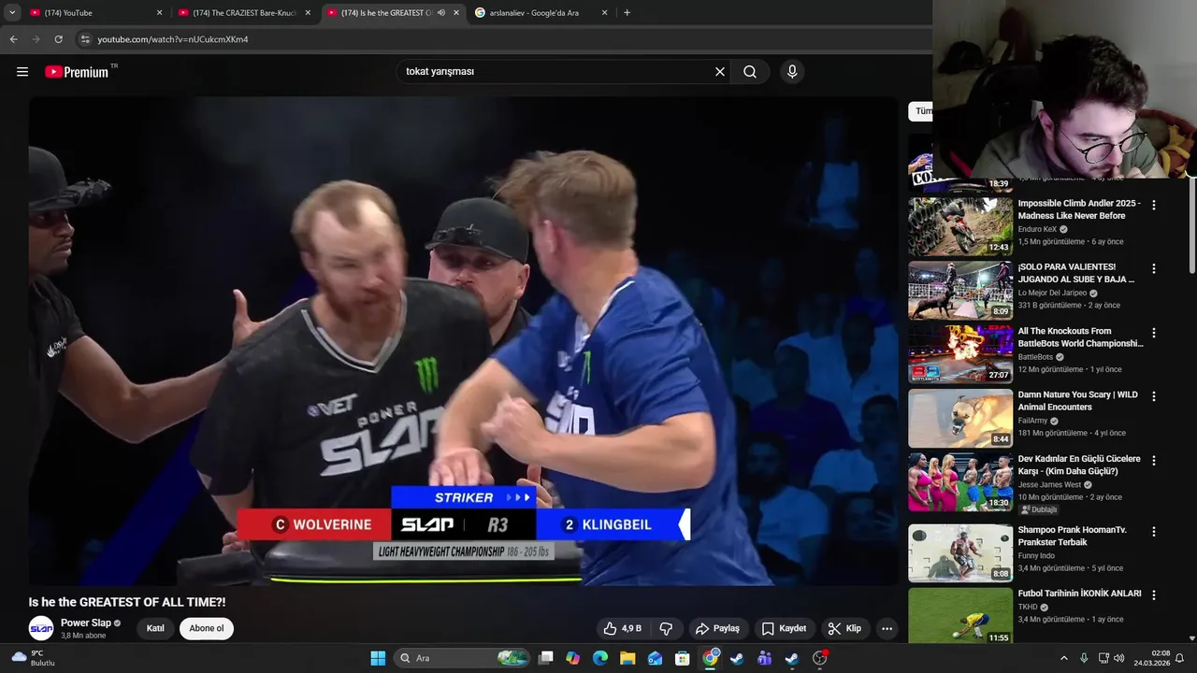Image resolution: width=1197 pixels, height=673 pixels.
Task: Click the address bar URL
Action: (173, 39)
